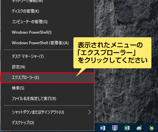
Task: Select ファイル名を指定して実行(R)
Action: pos(47,99)
